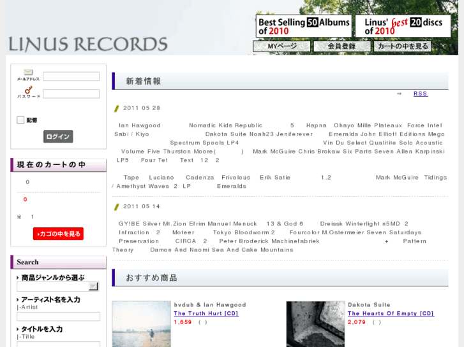Click the red カゴの中を見る button
Screen dimensions: 464x347
[x=58, y=234]
